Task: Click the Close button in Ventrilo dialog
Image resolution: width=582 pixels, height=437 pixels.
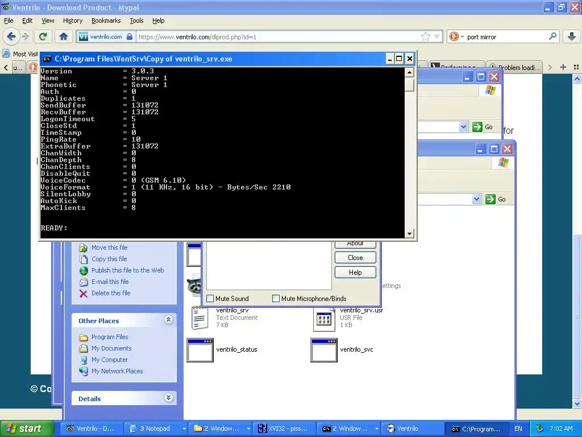Action: 355,258
